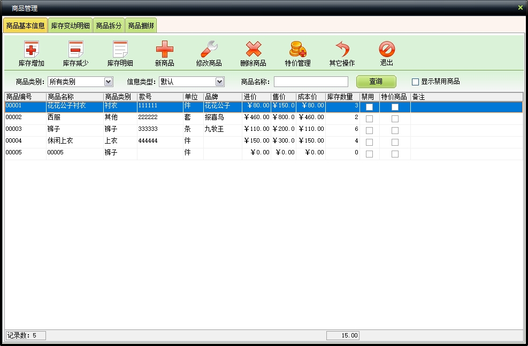Focus the 商品名称 text input field

311,82
